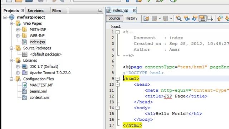The width and height of the screenshot is (229, 129).
Task: Collapse the Libraries node
Action: (x=11, y=61)
